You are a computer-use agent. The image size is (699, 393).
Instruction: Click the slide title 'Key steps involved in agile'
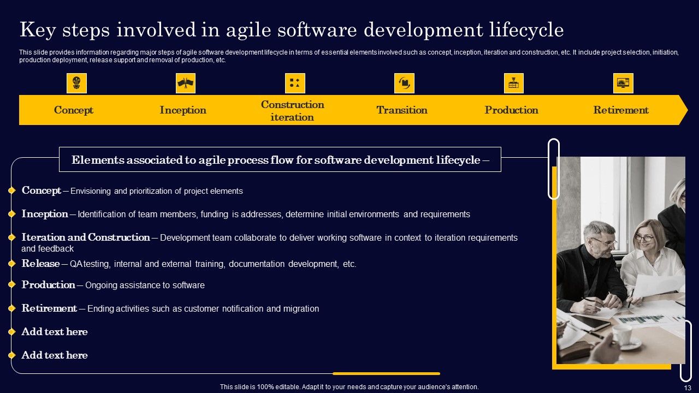coord(292,30)
